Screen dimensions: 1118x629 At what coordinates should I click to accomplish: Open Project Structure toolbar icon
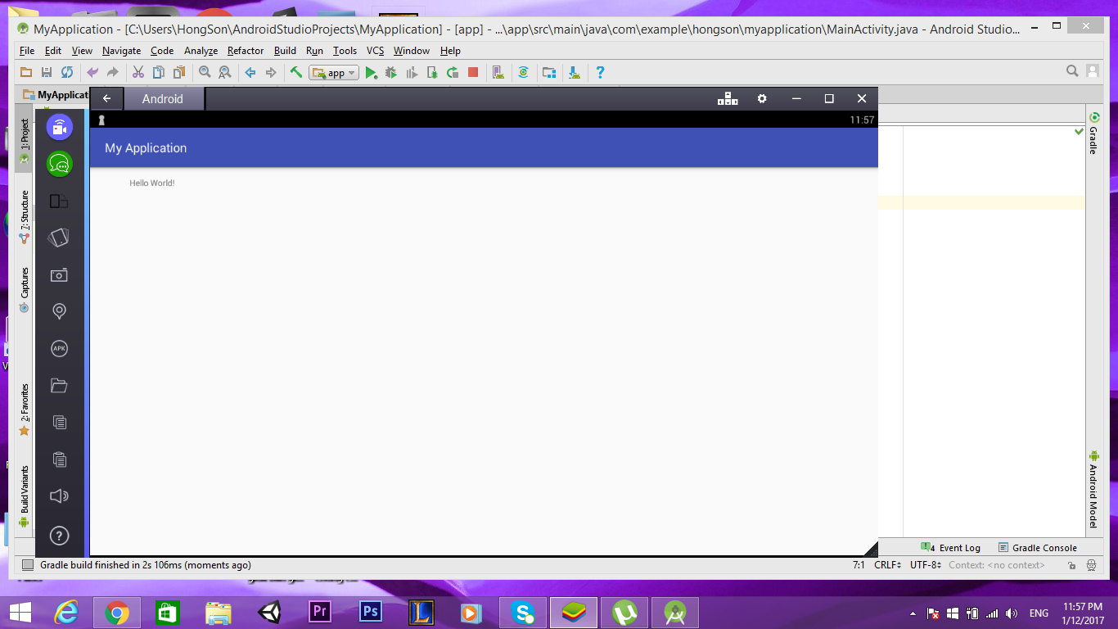(549, 73)
